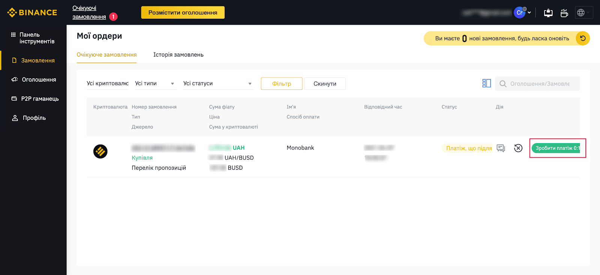Click the new orders notification banner text
The width and height of the screenshot is (600, 275).
click(502, 38)
